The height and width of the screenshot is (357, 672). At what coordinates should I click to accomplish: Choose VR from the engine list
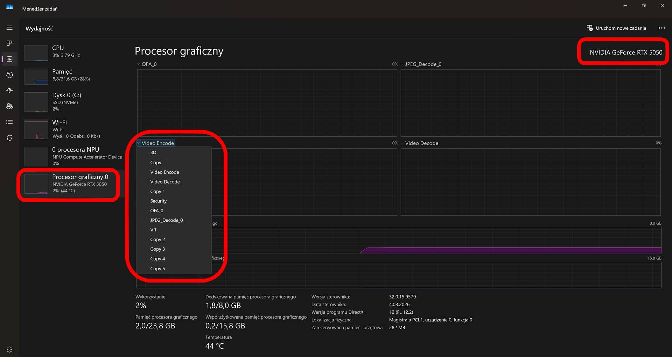click(x=174, y=230)
